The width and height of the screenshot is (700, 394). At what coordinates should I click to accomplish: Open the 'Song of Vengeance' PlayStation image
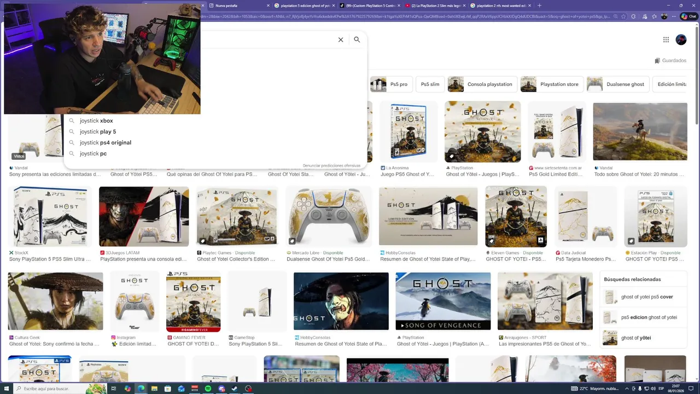(x=442, y=302)
